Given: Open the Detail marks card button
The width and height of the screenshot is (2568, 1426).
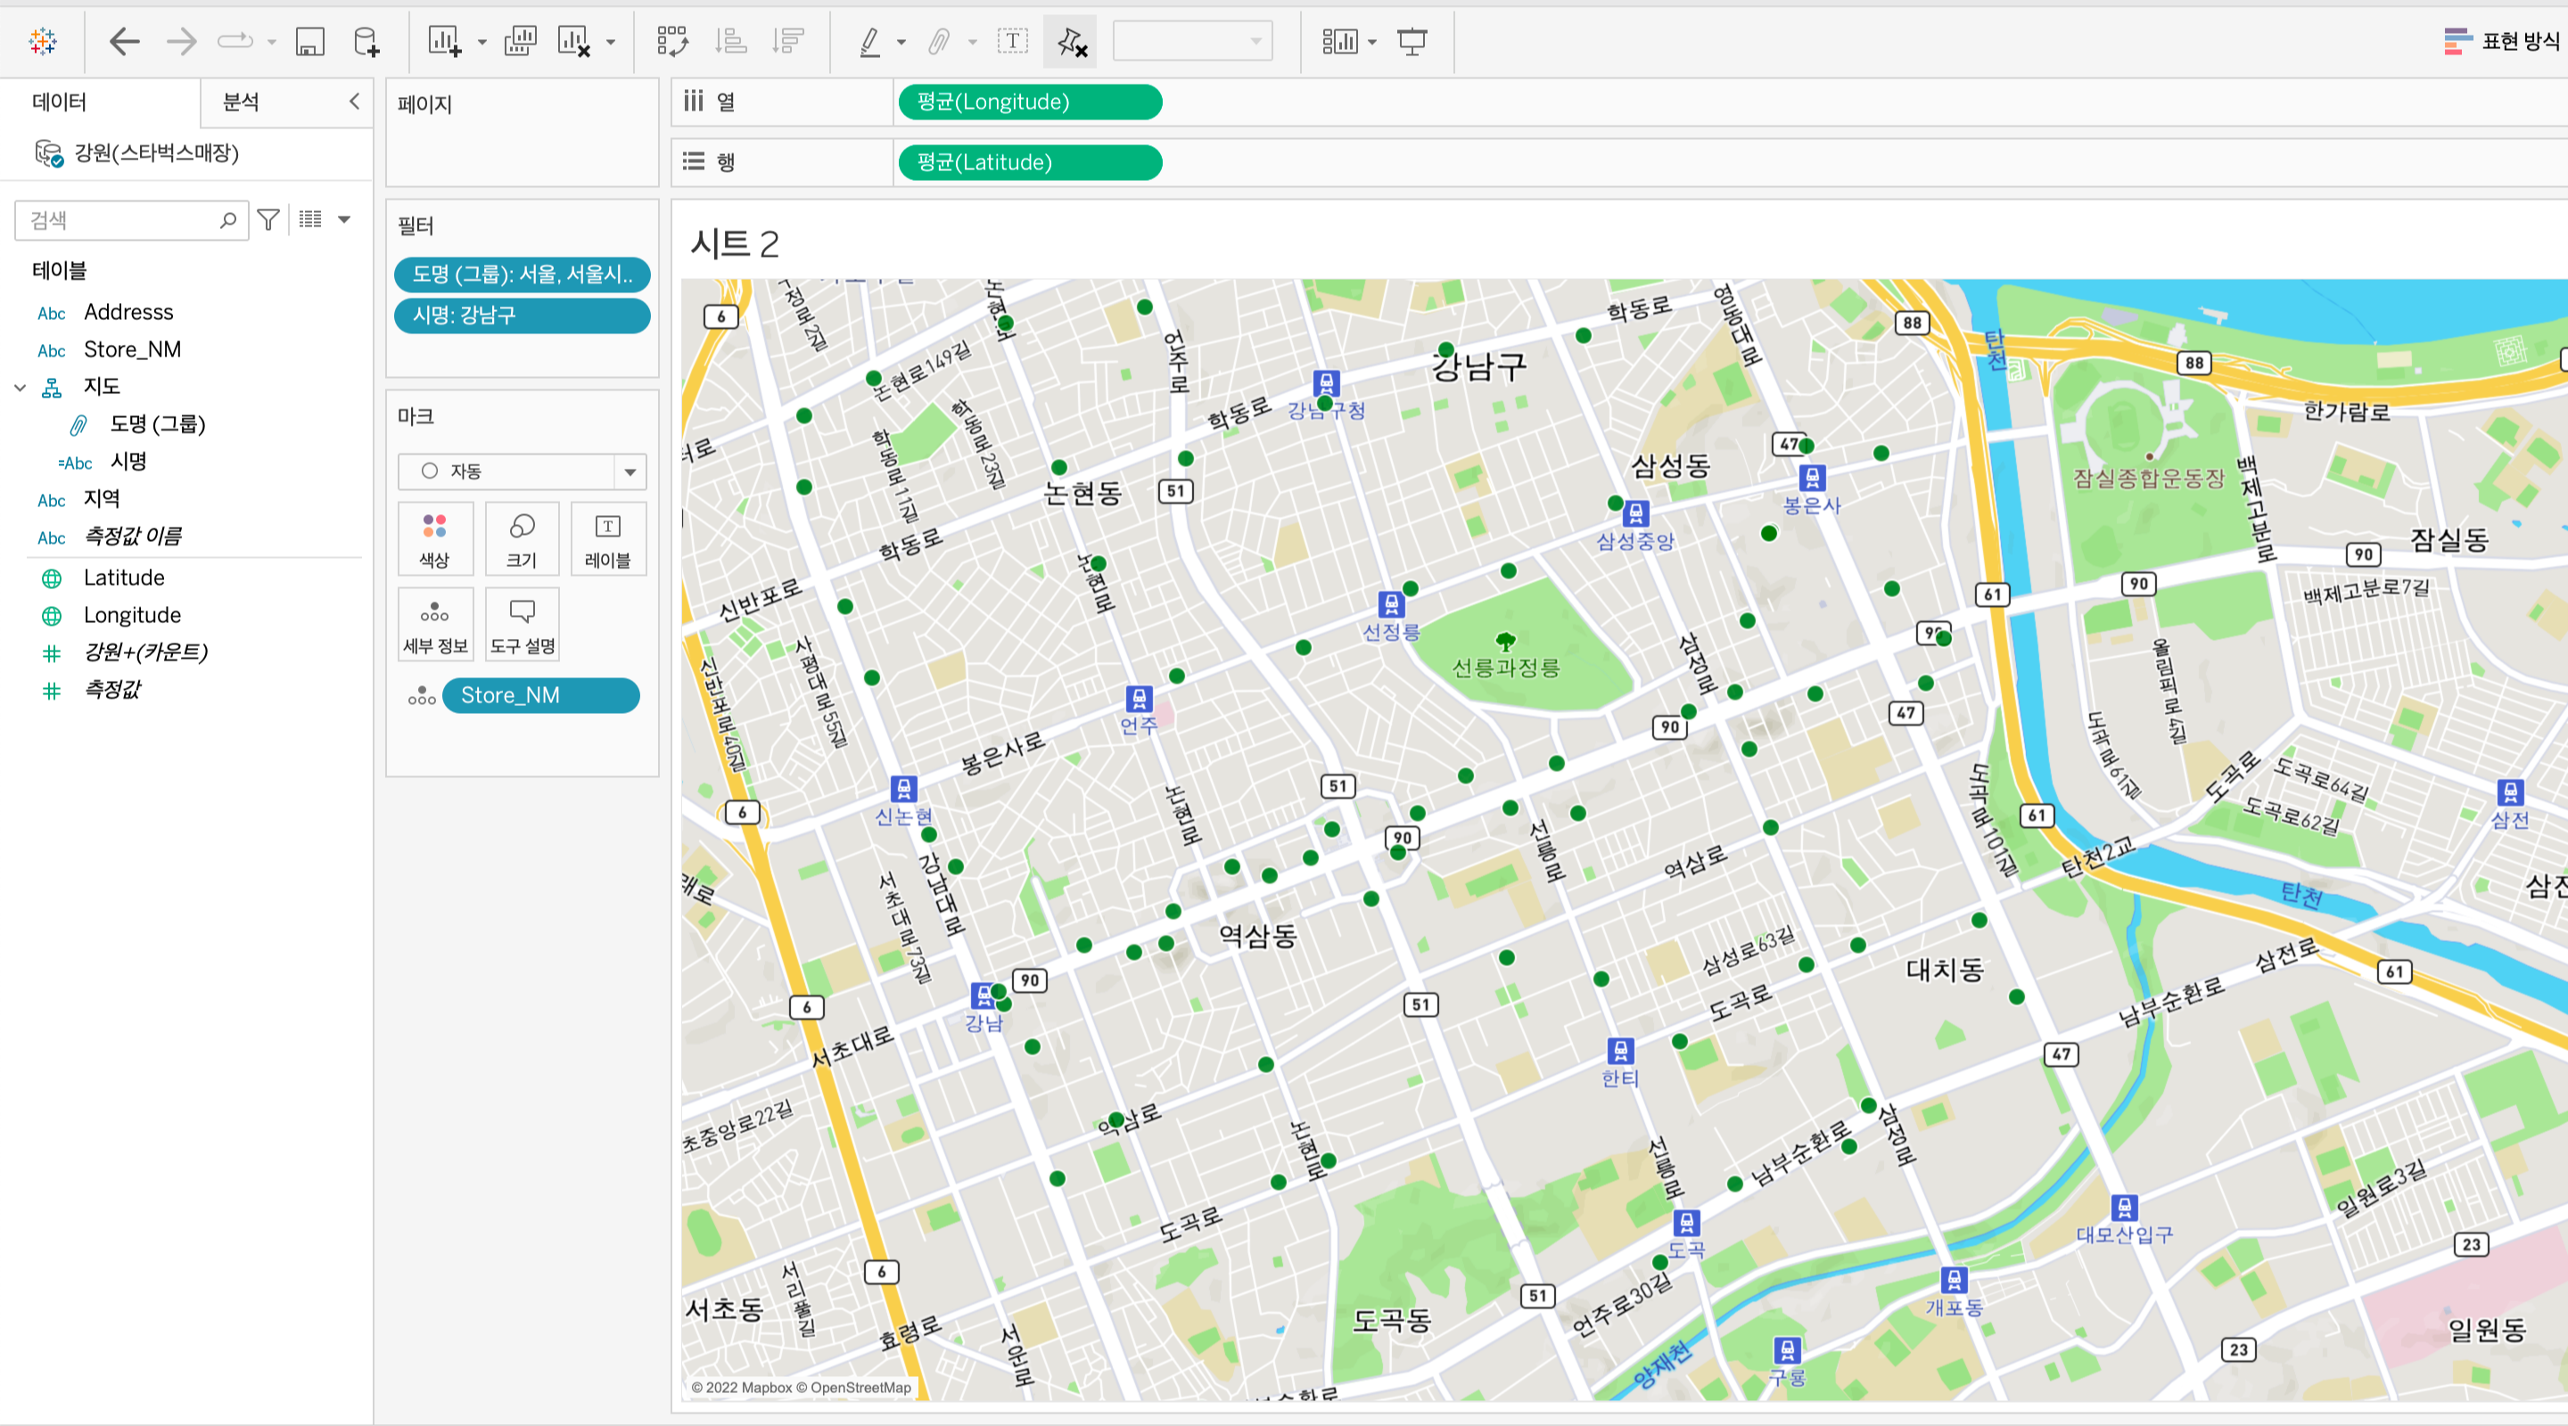Looking at the screenshot, I should click(434, 625).
